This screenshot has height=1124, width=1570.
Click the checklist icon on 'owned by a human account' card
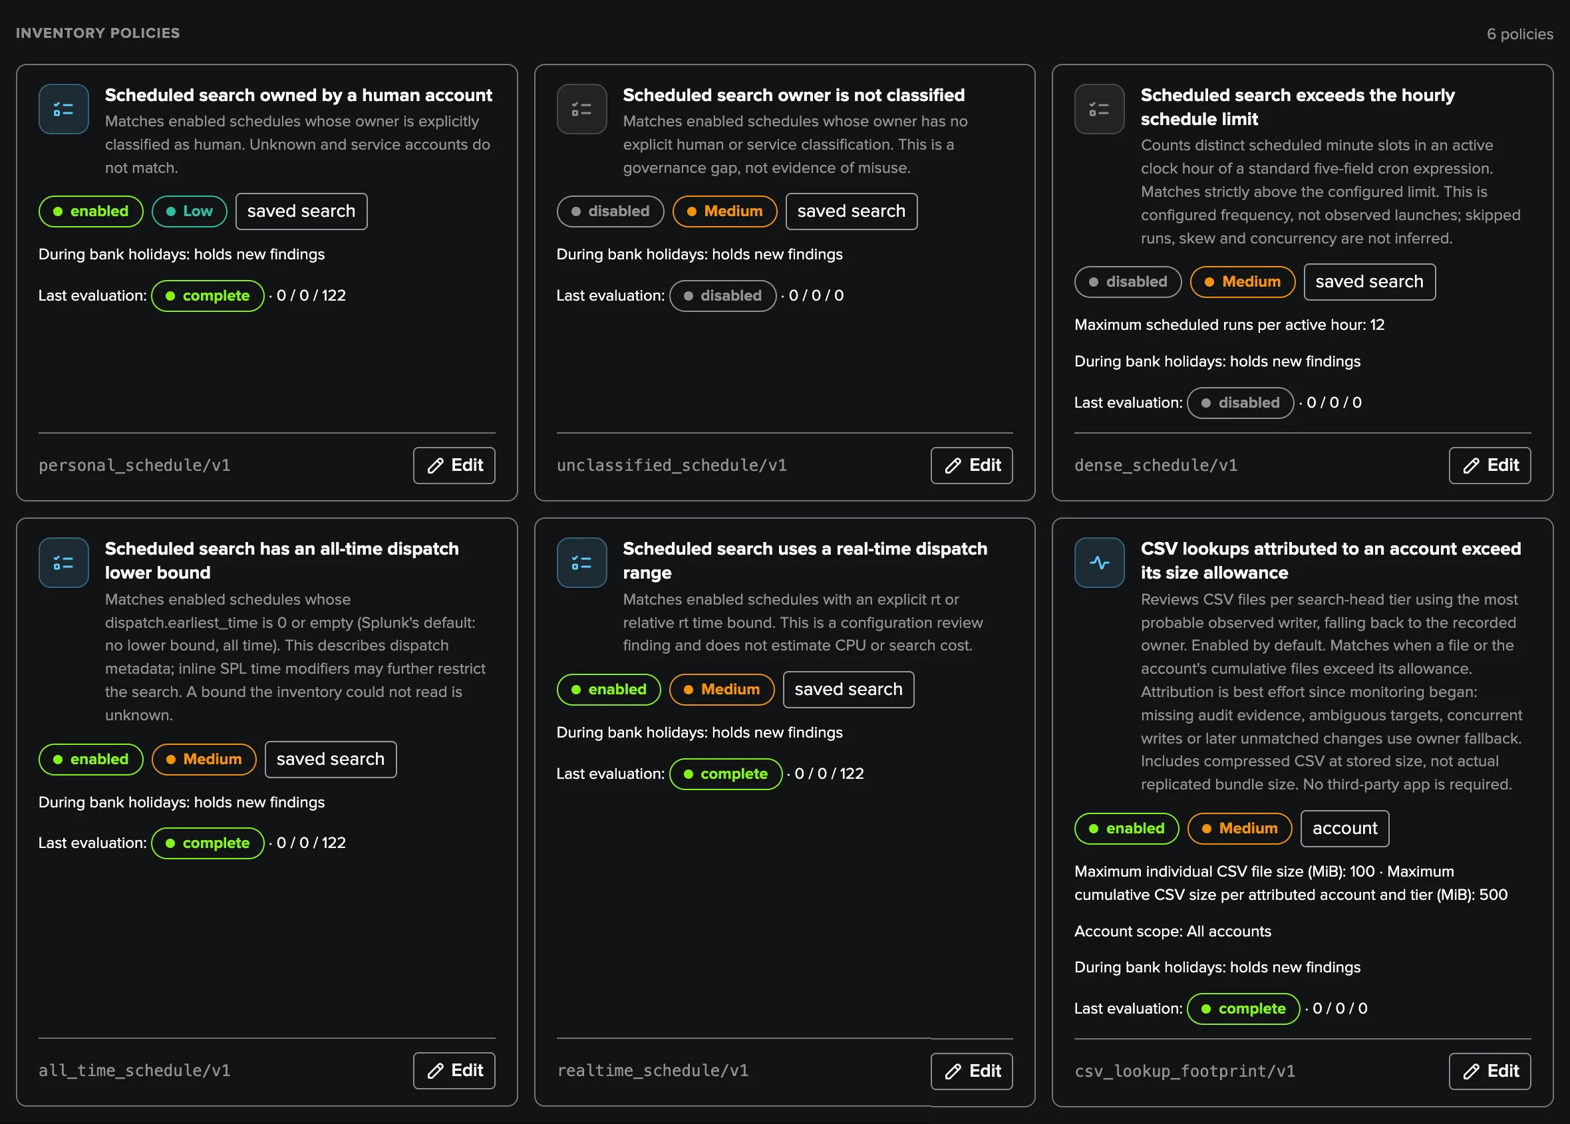click(x=64, y=109)
